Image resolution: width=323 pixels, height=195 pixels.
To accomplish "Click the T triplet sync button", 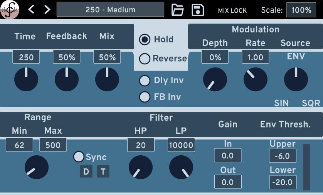I will 103,171.
